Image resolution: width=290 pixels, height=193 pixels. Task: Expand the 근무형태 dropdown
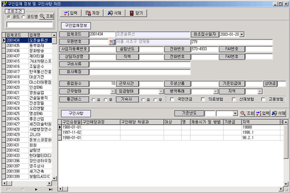(x=113, y=92)
